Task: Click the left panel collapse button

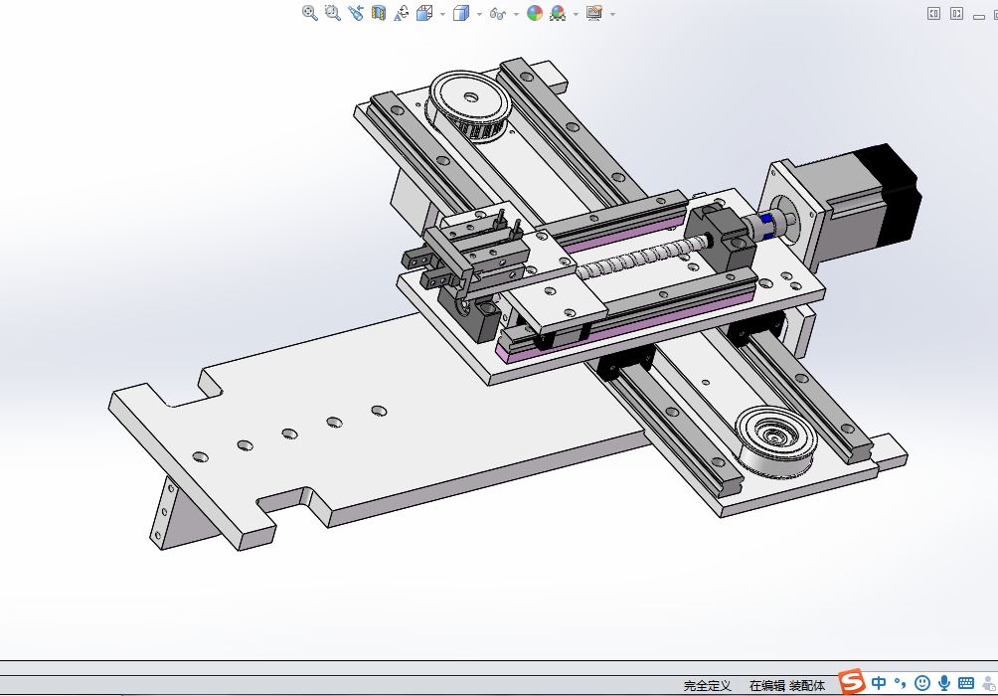Action: [x=933, y=13]
